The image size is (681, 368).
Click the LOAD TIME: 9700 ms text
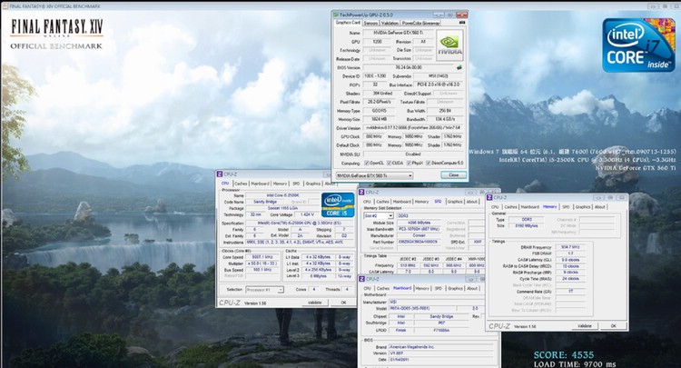[575, 364]
